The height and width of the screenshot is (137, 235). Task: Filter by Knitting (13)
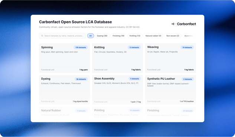[135, 36]
